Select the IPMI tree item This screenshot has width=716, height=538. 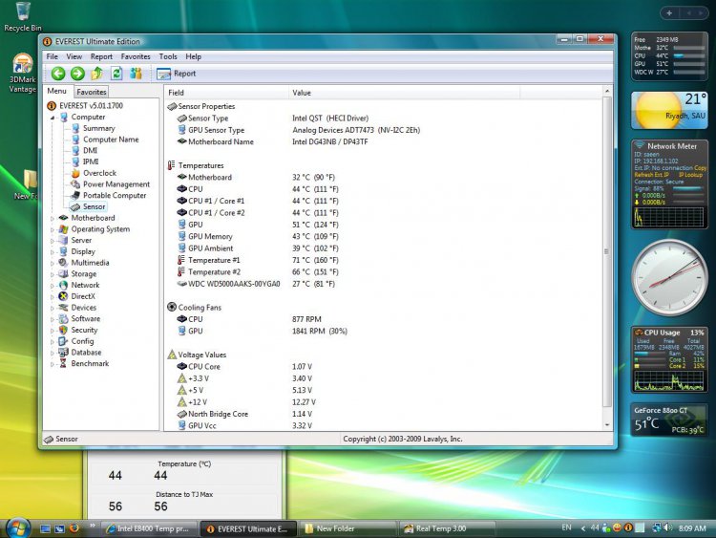point(91,161)
